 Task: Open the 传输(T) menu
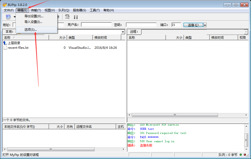(36, 10)
